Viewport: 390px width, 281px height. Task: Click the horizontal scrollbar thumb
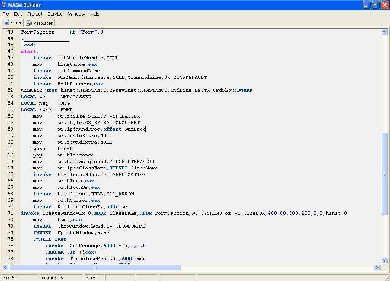click(x=95, y=268)
